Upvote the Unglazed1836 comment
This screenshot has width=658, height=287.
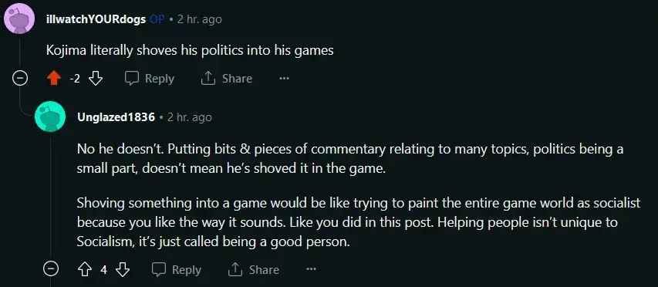(85, 269)
